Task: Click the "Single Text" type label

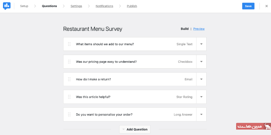Action: [184, 44]
